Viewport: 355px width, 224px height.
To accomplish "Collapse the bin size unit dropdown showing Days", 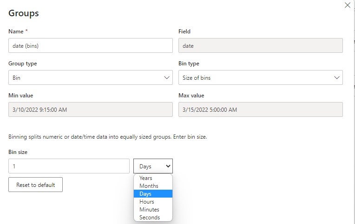I will point(153,166).
